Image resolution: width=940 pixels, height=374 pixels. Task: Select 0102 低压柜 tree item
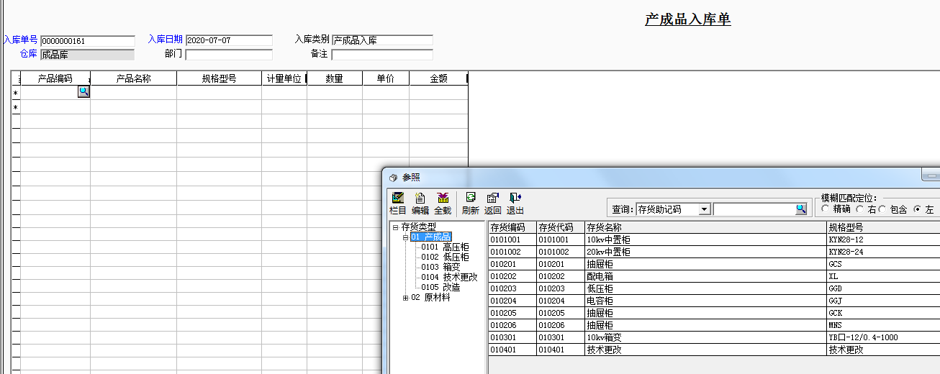[x=445, y=257]
